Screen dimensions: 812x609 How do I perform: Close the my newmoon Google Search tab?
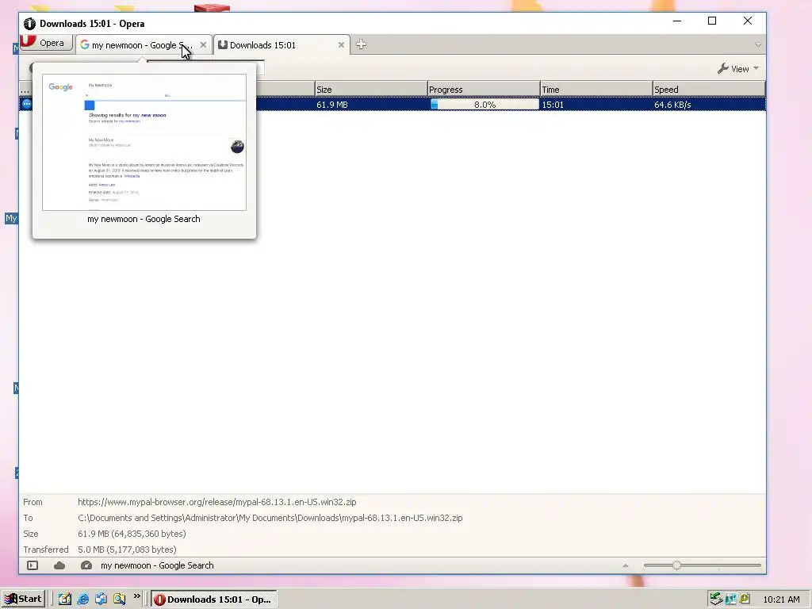coord(203,45)
